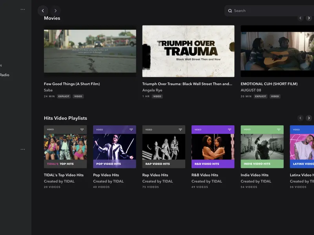This screenshot has height=235, width=314.
Task: Go back with the left navigation arrow
Action: 43,11
